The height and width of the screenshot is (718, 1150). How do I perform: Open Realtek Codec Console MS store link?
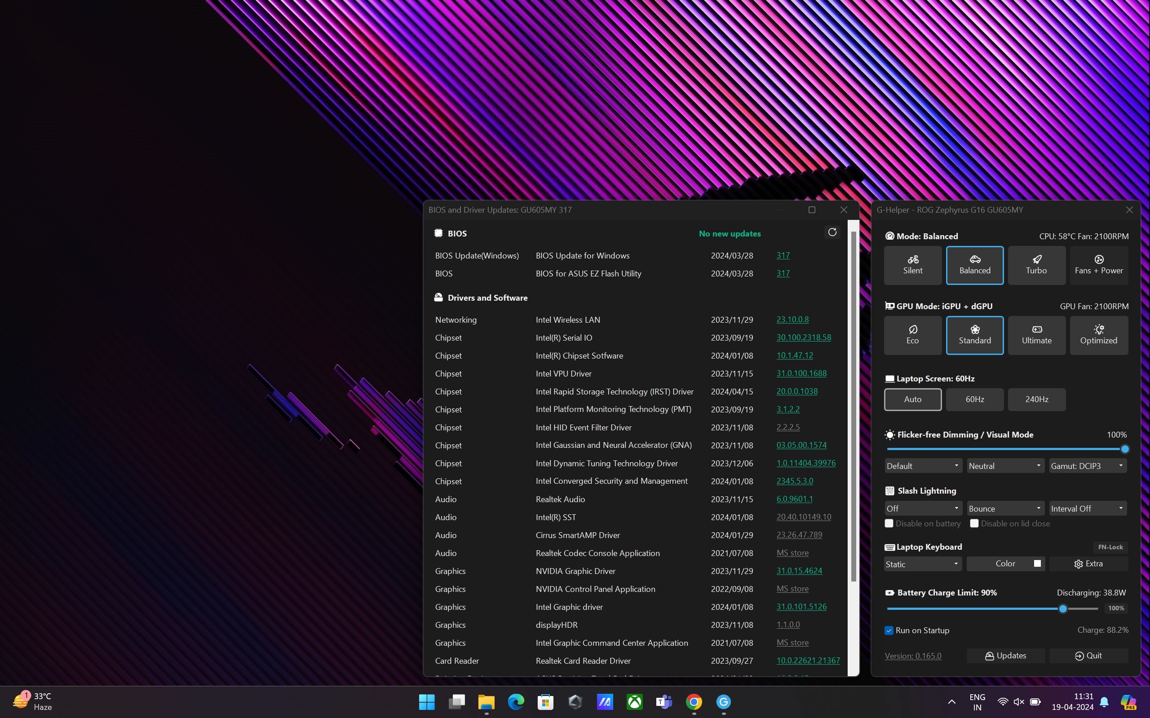point(792,553)
